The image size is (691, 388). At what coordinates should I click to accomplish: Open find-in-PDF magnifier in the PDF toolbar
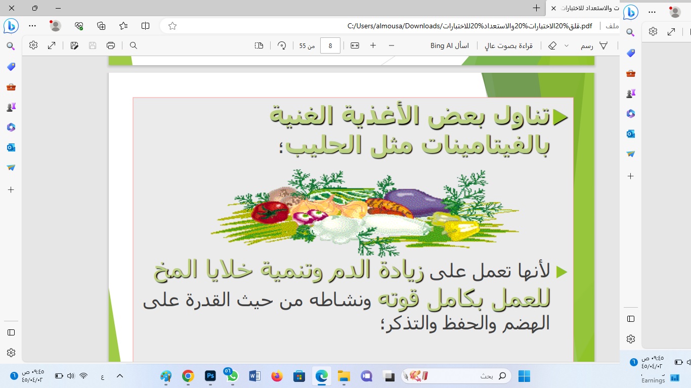[x=134, y=45]
